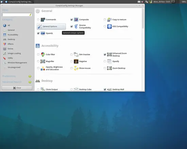Open the Magnifier plugin icon
This screenshot has height=149, width=187.
point(43,61)
